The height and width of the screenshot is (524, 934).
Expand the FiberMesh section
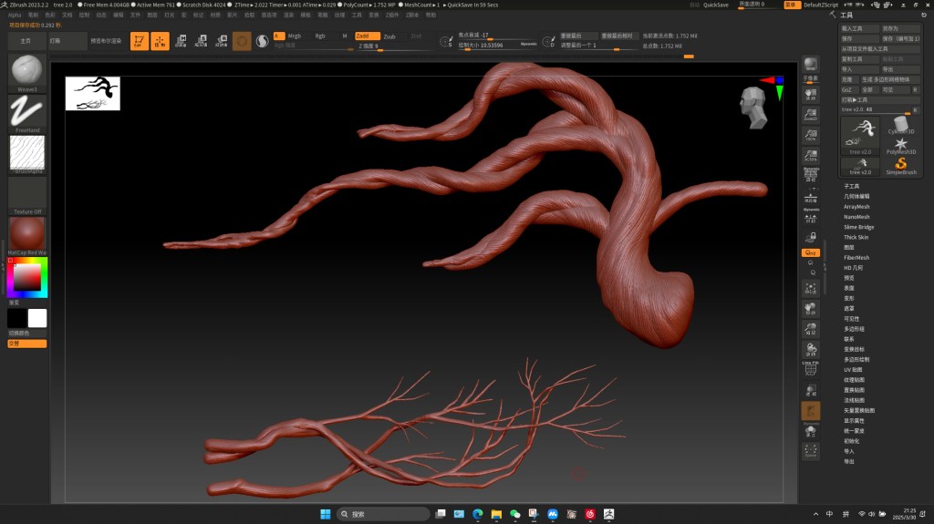856,258
